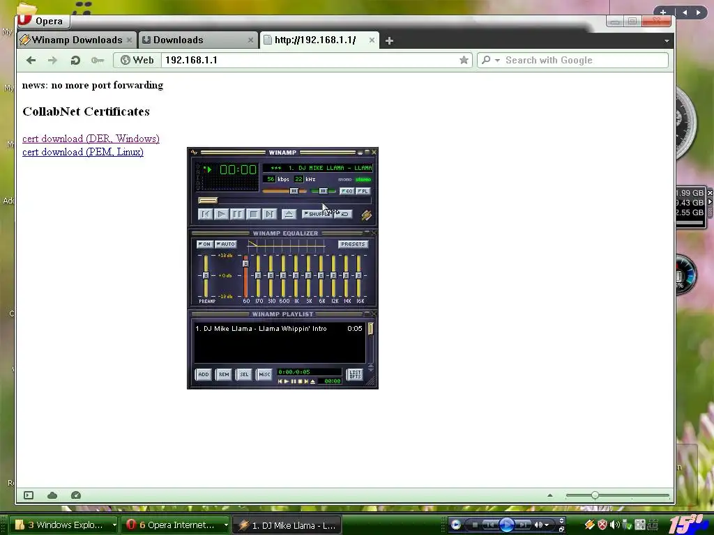This screenshot has width=714, height=535.
Task: Click the Winamp seek position bar
Action: click(x=284, y=200)
